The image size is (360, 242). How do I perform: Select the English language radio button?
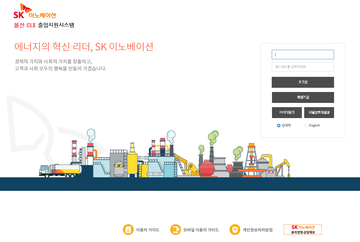306,126
